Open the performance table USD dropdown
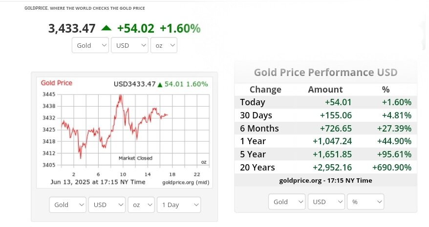Screen dimensions: 429x227 pyautogui.click(x=325, y=202)
